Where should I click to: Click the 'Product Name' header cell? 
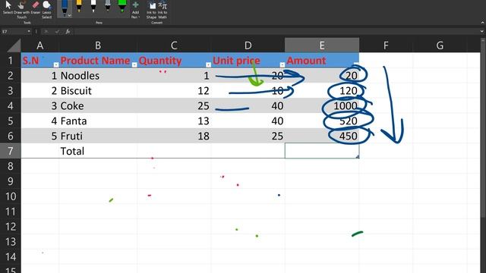click(x=98, y=61)
